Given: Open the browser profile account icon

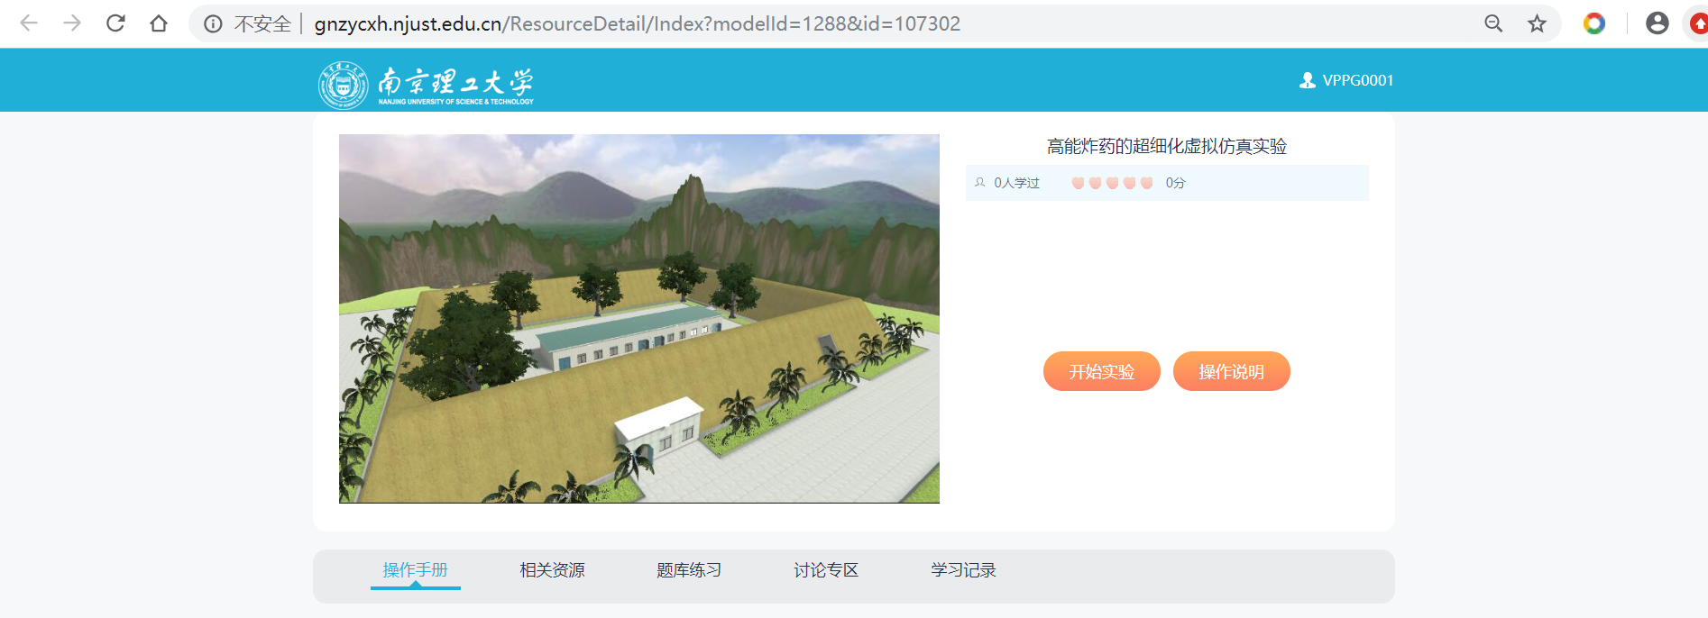Looking at the screenshot, I should pos(1657,23).
